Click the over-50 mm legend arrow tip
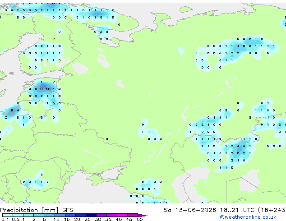Screen dimensions: 286x221 (143, 215)
